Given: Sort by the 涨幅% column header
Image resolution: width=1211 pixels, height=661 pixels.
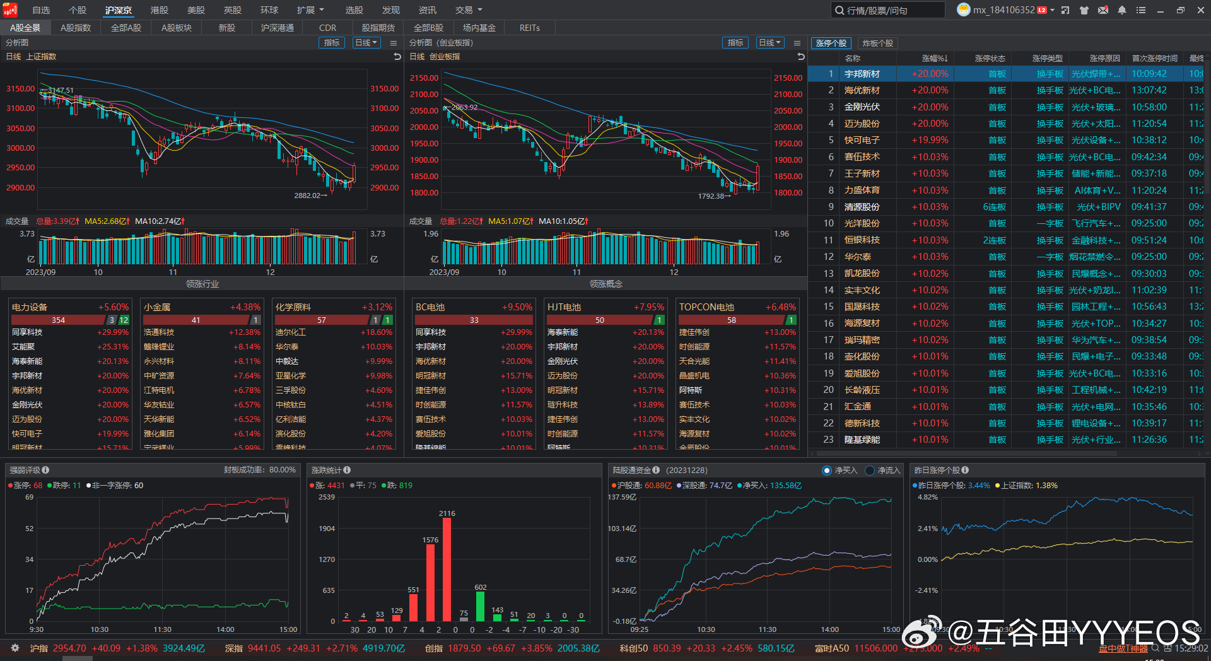Looking at the screenshot, I should (934, 58).
